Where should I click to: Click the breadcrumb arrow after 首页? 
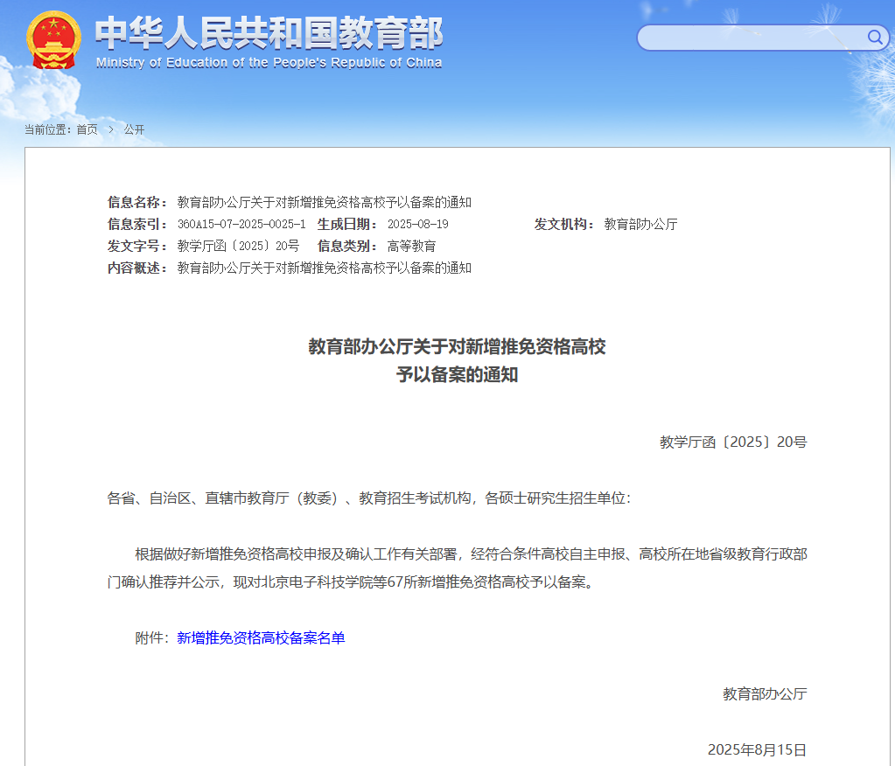pos(111,129)
